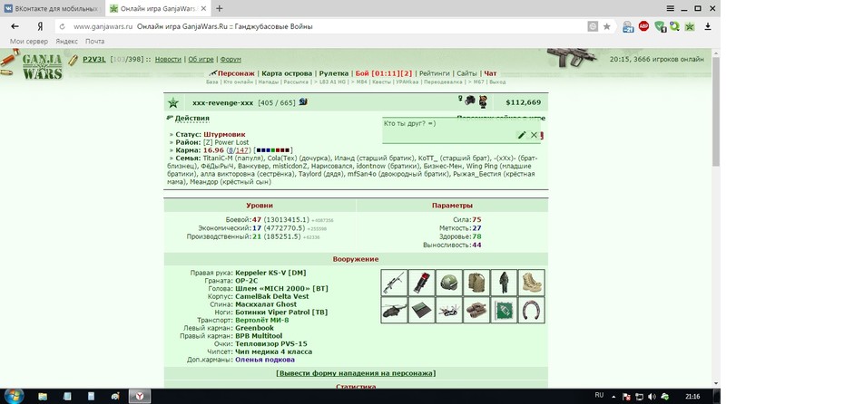
Task: Open the Windows Start menu
Action: click(13, 397)
